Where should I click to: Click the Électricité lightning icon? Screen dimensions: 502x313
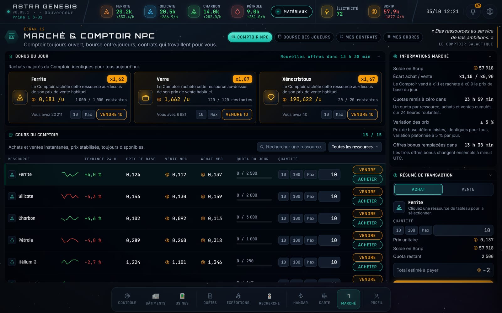(327, 12)
